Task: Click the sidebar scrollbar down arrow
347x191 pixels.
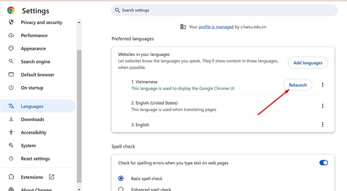Action: pos(79,189)
